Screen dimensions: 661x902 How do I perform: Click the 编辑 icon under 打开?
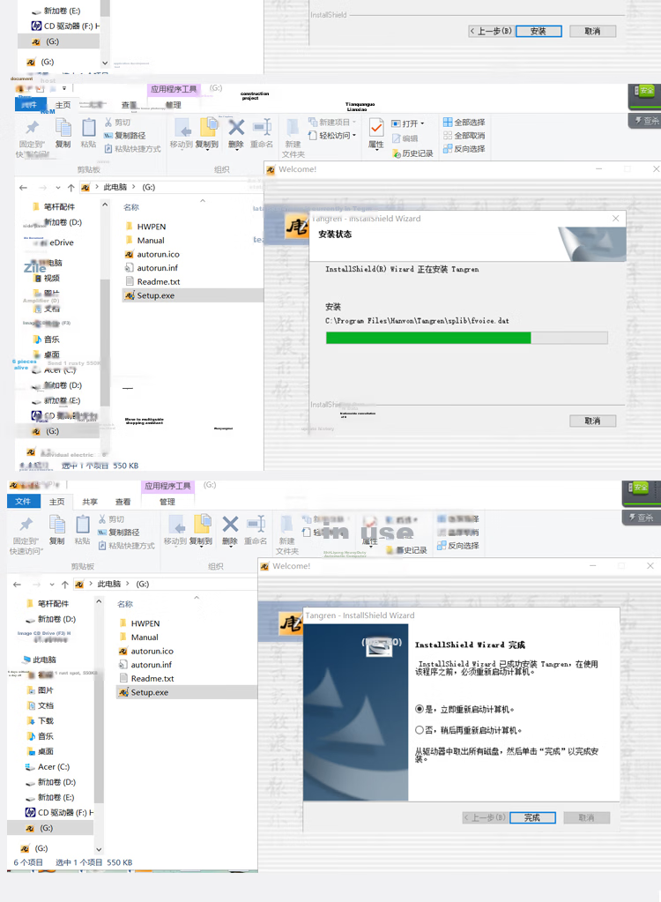click(396, 138)
